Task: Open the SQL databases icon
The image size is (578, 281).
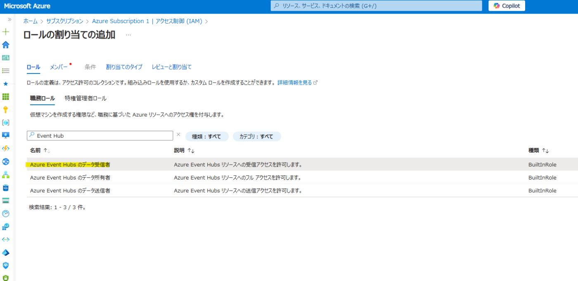Action: [6, 188]
